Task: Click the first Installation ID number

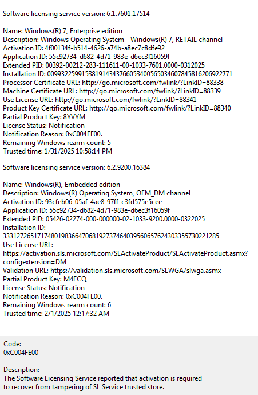Action: [x=140, y=74]
